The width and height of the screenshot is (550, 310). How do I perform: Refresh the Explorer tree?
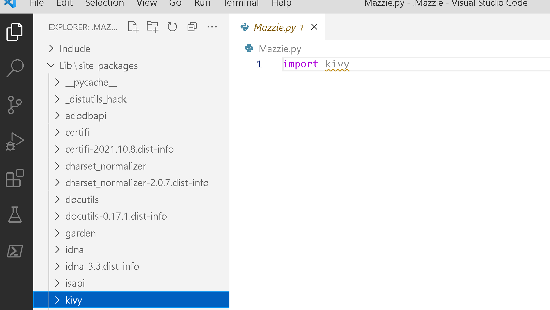pos(172,27)
